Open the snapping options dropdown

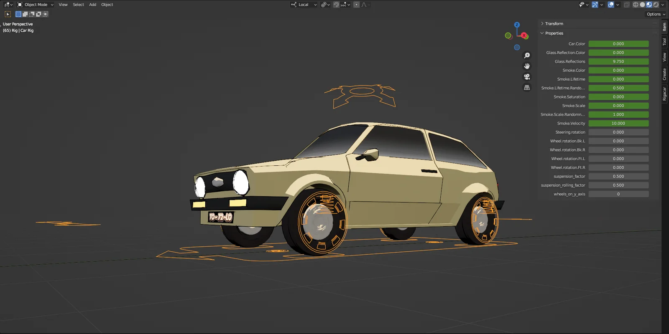click(345, 5)
